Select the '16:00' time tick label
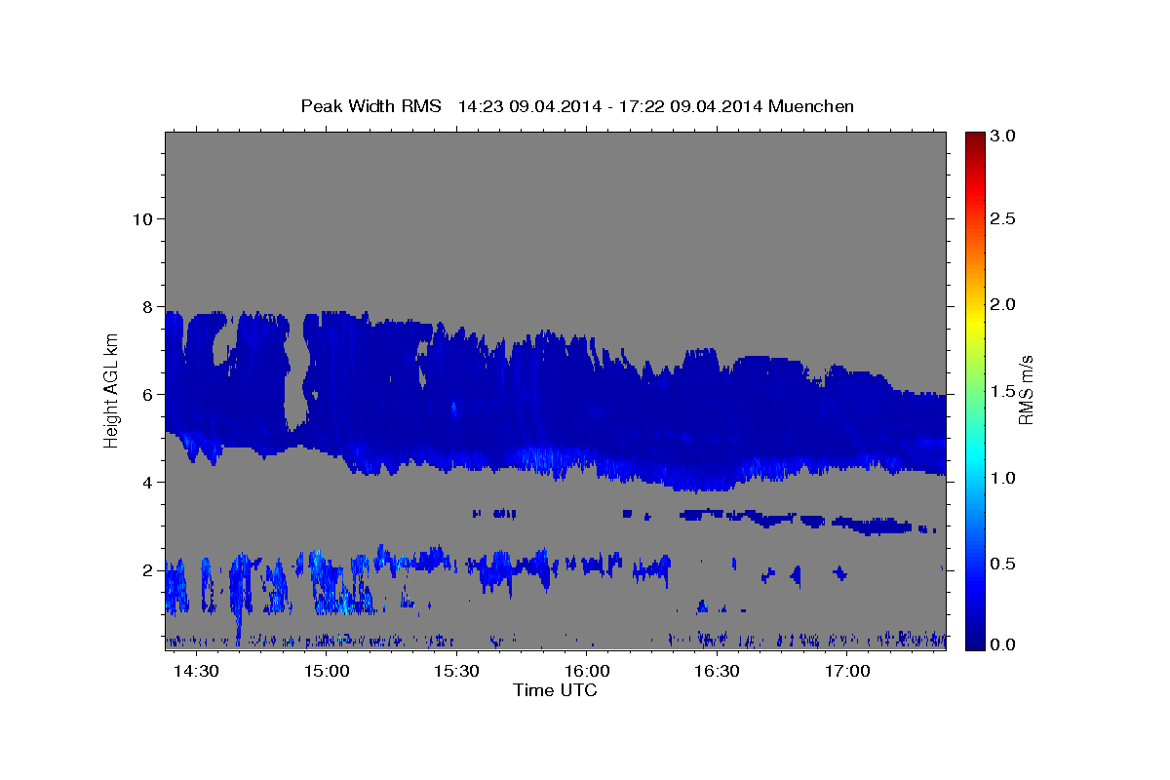The height and width of the screenshot is (780, 1170). pos(587,672)
